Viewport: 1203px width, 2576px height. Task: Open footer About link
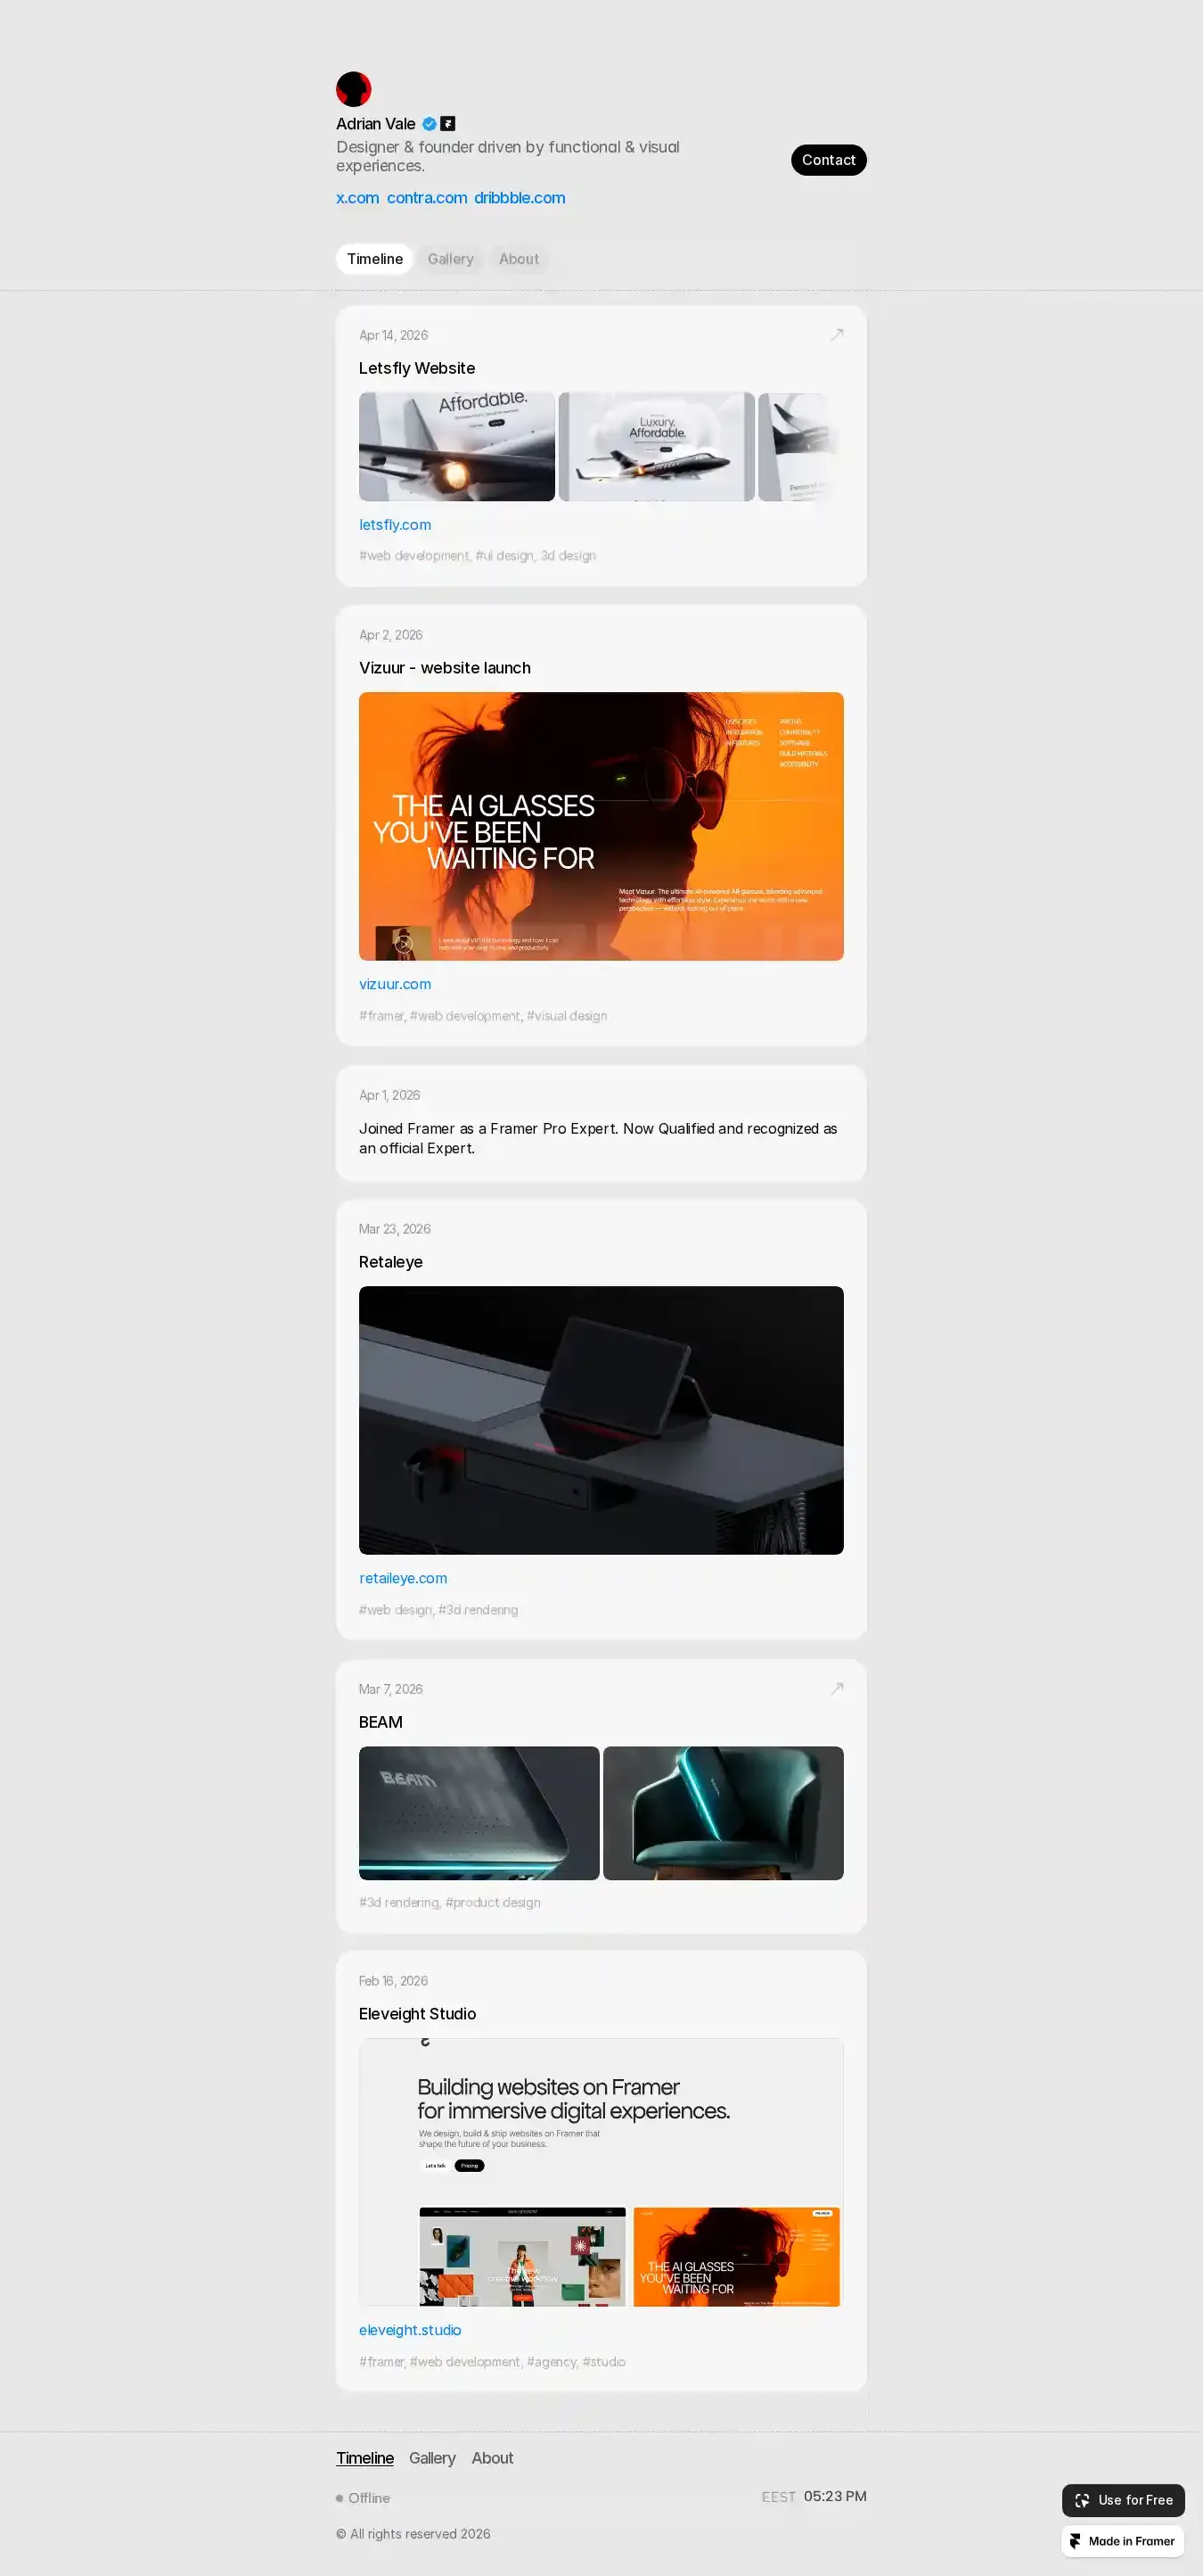click(493, 2458)
